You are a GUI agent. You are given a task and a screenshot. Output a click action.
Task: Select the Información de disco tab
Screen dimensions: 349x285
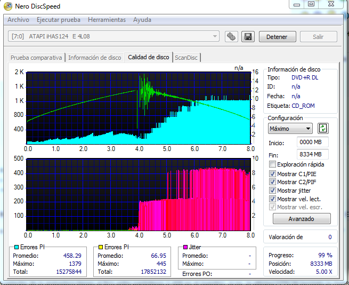coord(94,58)
